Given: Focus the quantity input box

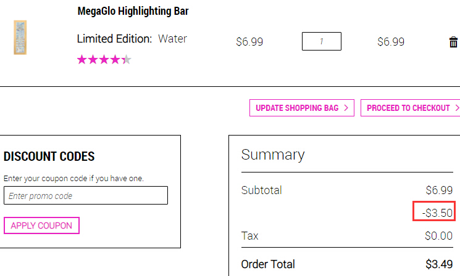Looking at the screenshot, I should click(322, 41).
